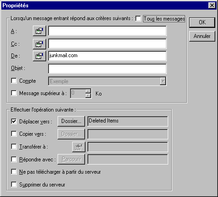Check the Copier vers option
218x197 pixels.
click(14, 134)
